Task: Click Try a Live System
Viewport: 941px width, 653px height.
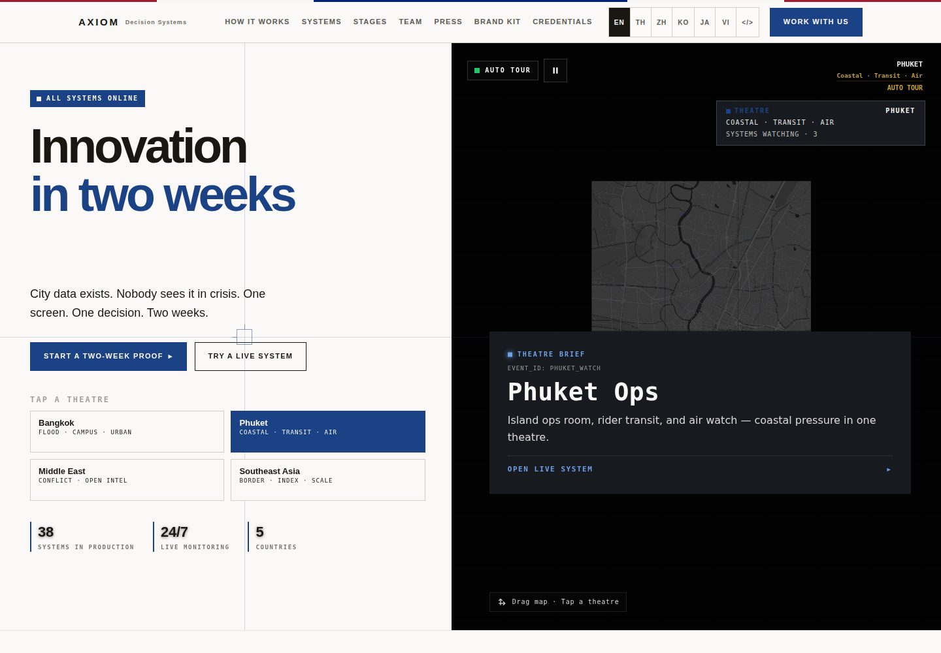Action: pyautogui.click(x=250, y=357)
